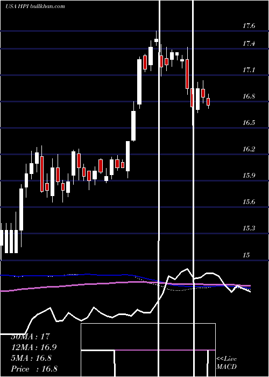Click the MACD label
This screenshot has width=269, height=377.
(226, 367)
